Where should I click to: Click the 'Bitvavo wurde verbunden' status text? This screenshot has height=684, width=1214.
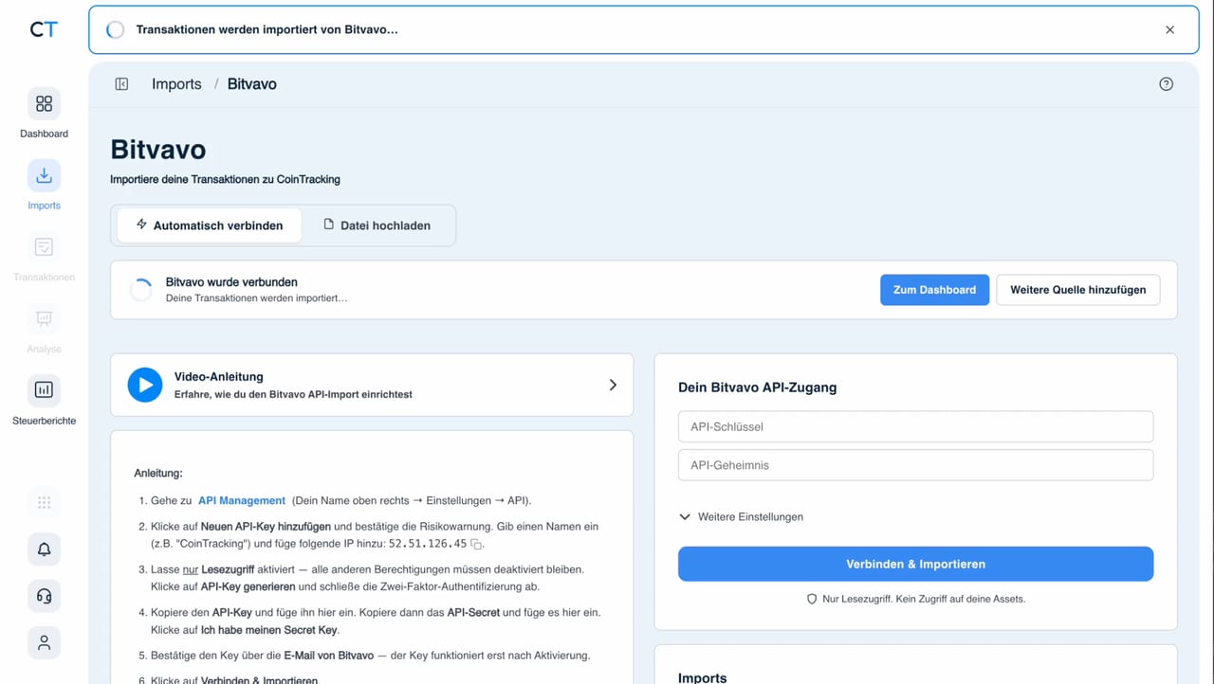pyautogui.click(x=231, y=282)
